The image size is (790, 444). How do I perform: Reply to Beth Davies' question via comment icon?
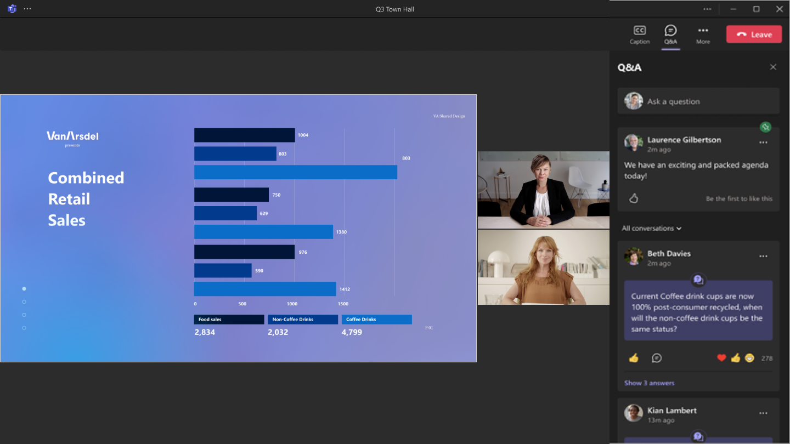[657, 358]
